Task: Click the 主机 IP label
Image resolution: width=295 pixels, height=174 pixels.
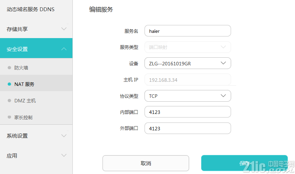Action: 131,80
